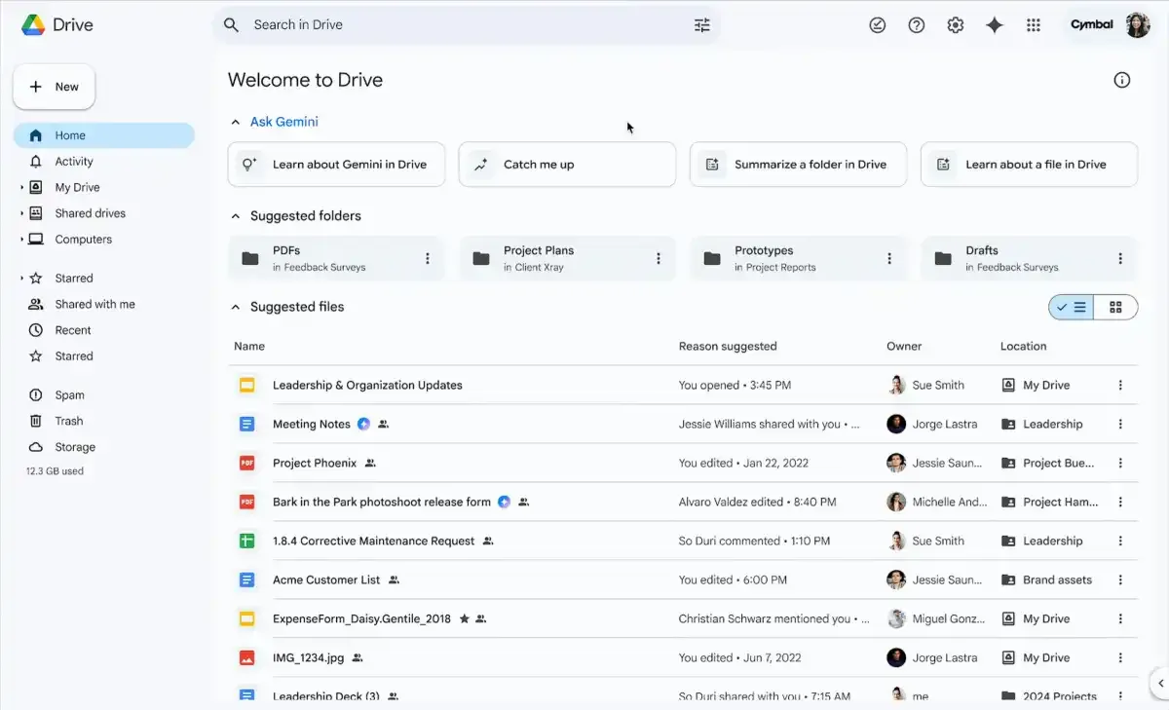Click the Slides file icon for Leadership & Organization Updates
1169x710 pixels.
(x=247, y=385)
